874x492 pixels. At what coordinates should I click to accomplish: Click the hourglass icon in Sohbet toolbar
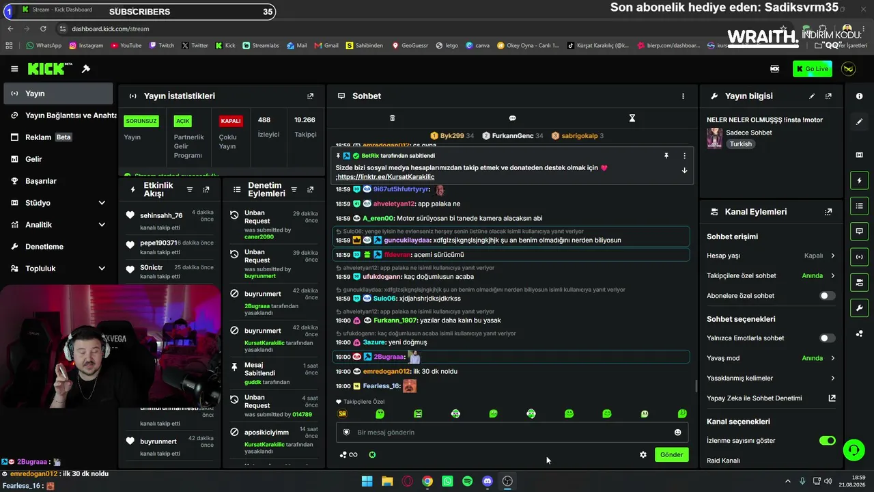point(632,118)
